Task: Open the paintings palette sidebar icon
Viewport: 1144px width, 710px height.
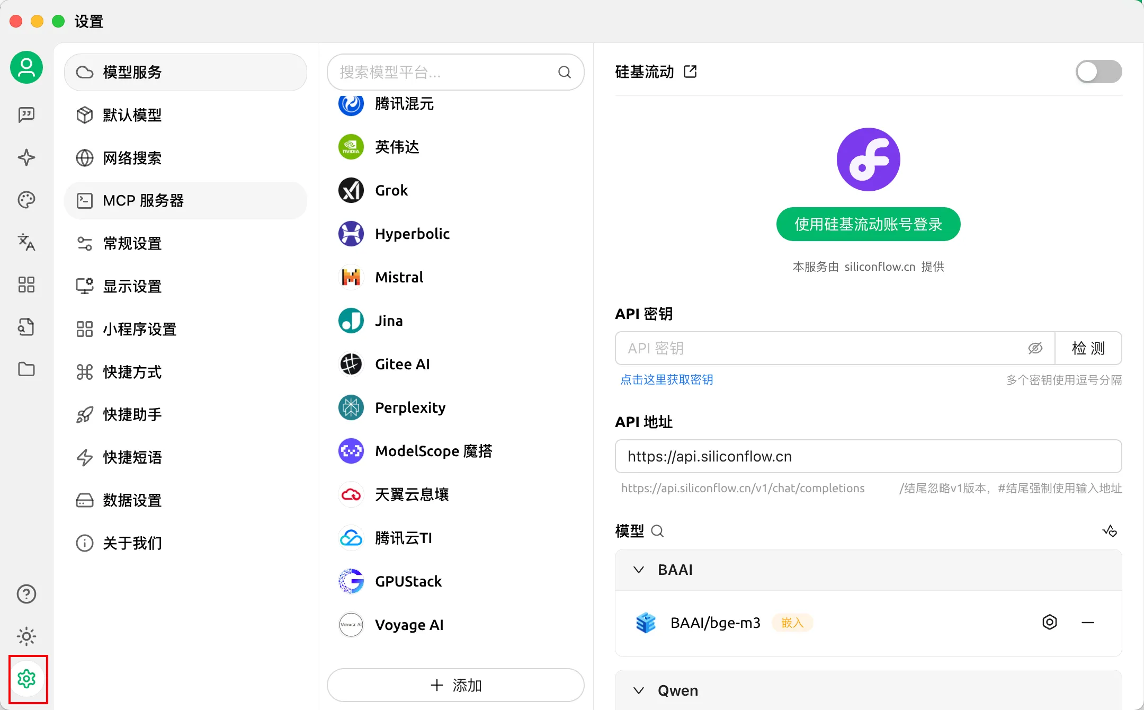Action: [26, 200]
